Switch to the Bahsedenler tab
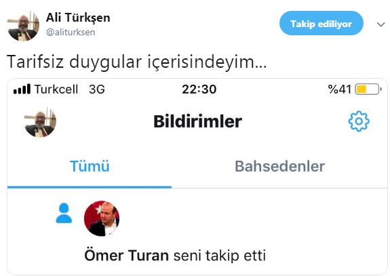 pos(280,166)
